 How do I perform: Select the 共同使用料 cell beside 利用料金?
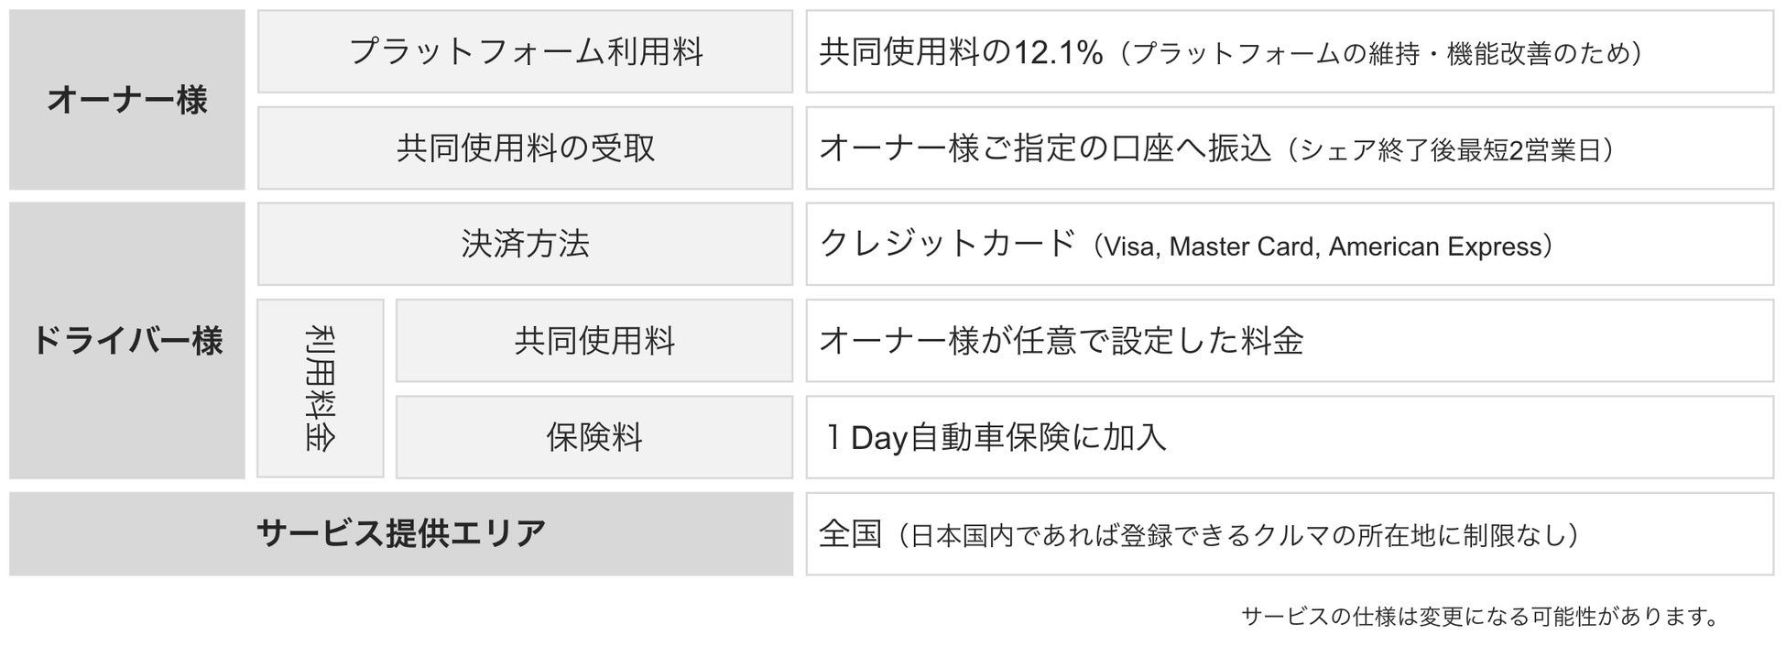[x=594, y=341]
